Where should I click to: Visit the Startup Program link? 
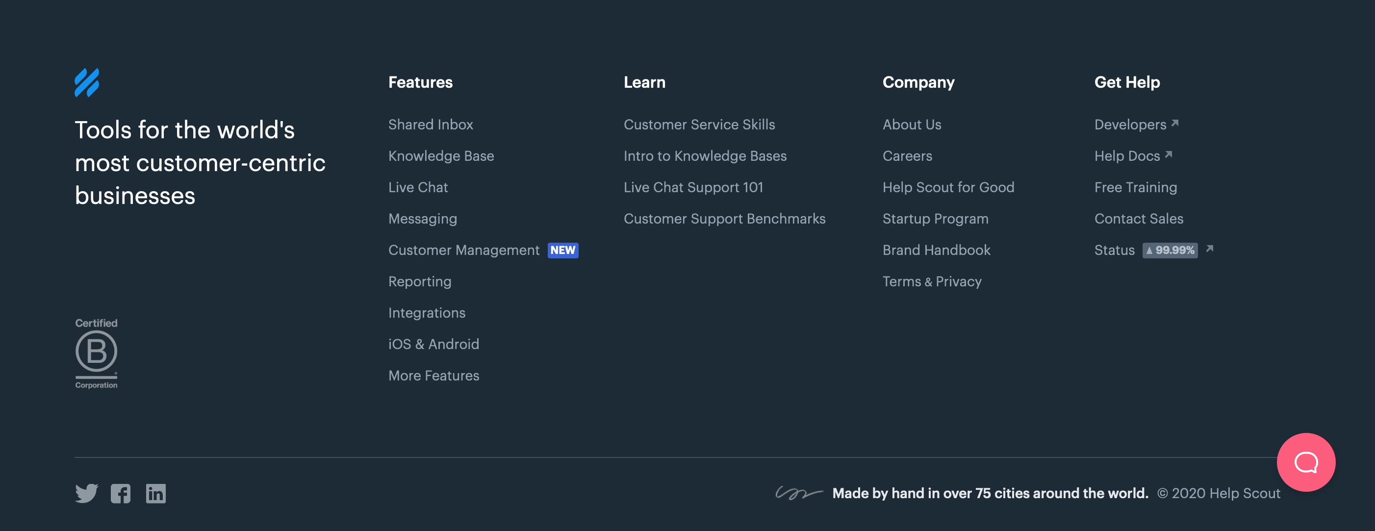[x=936, y=219]
